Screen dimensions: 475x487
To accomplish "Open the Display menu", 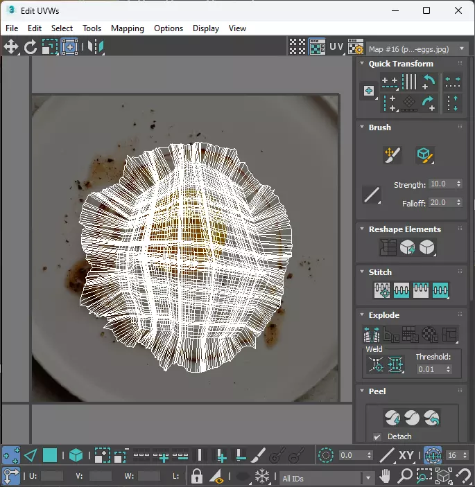I will tap(206, 28).
